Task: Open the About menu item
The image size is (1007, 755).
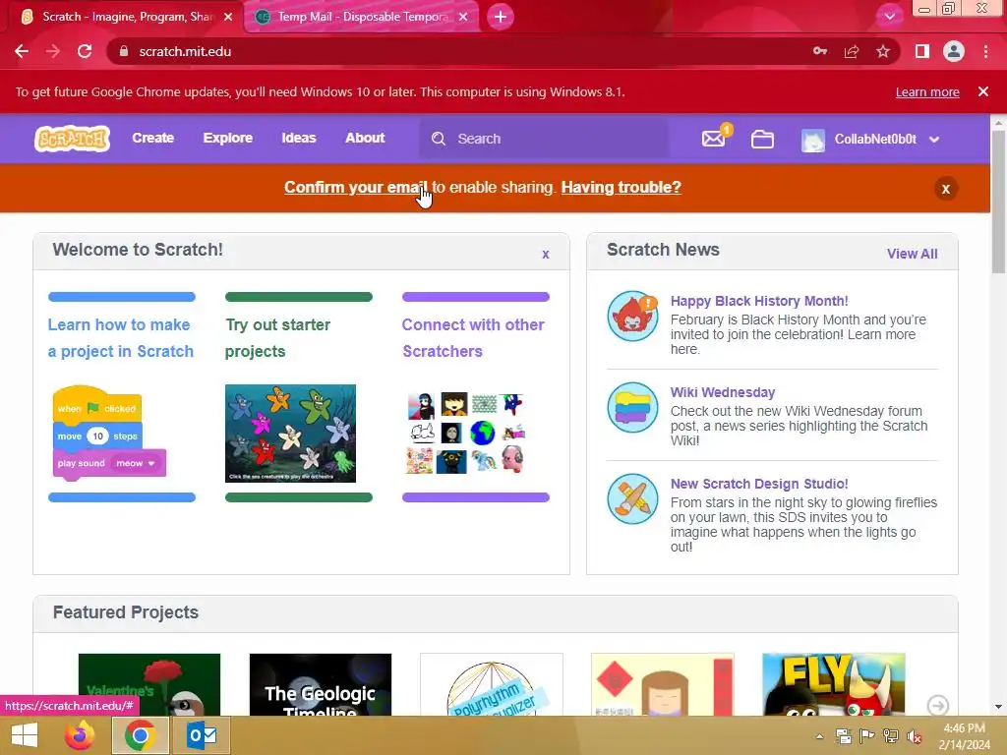Action: tap(365, 138)
